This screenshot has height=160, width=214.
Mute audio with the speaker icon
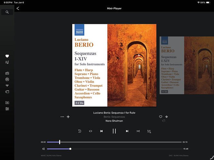click(x=43, y=149)
